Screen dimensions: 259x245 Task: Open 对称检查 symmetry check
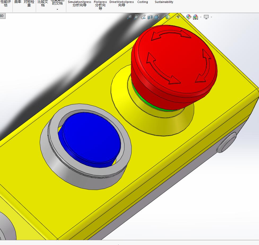point(29,3)
